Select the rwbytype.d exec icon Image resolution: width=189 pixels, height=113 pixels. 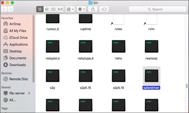(x=86, y=46)
